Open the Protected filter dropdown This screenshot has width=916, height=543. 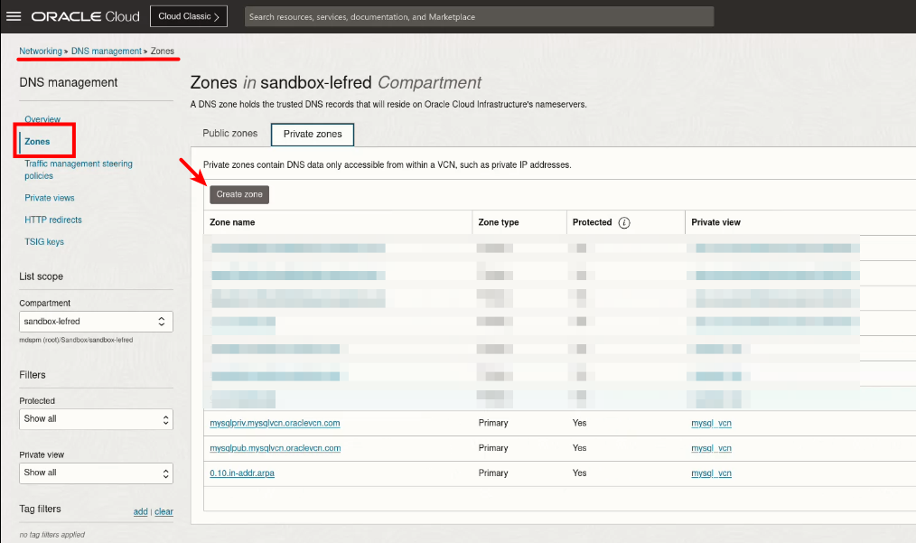pos(96,418)
